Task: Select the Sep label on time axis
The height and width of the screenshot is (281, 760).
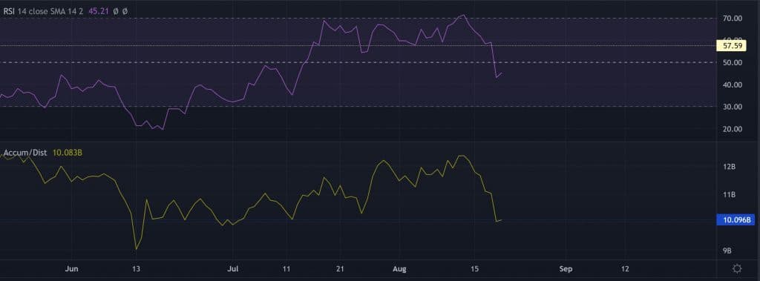Action: pyautogui.click(x=565, y=268)
